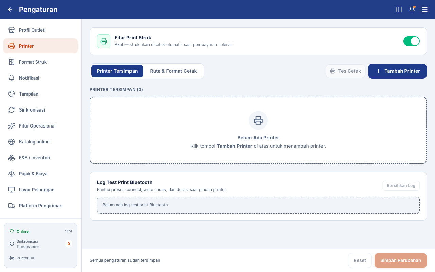The width and height of the screenshot is (435, 272).
Task: Click the Online status indicator
Action: 19,231
